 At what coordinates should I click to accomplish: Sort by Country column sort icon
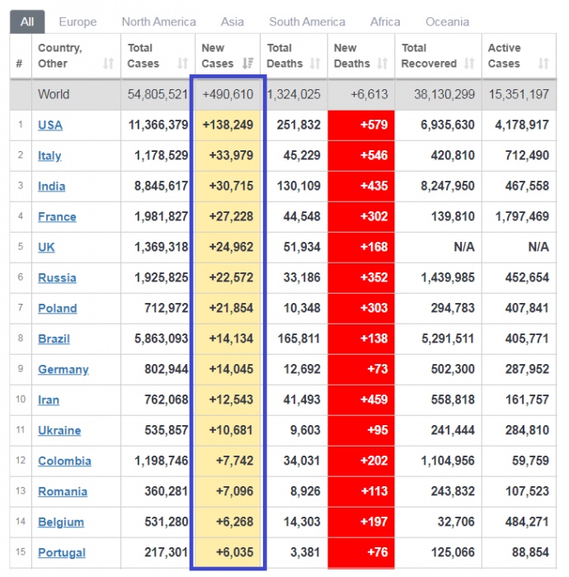[x=108, y=64]
